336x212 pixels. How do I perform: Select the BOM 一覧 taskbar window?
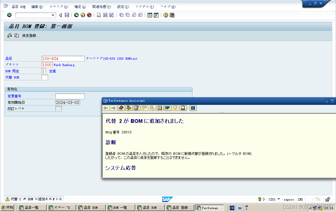click(x=120, y=208)
